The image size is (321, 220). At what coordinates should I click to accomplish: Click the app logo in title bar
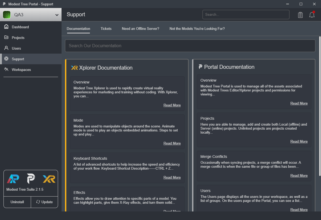tap(4, 4)
